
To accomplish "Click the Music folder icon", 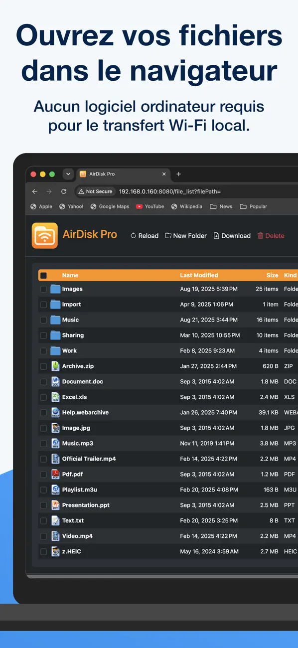I will pos(55,320).
